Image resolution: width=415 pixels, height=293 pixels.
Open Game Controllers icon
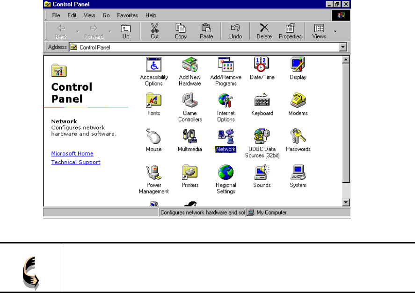[x=190, y=107]
